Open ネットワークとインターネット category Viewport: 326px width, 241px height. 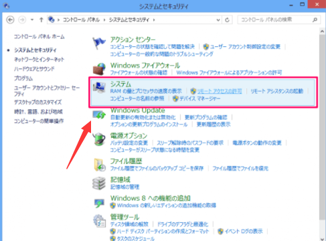(39, 60)
